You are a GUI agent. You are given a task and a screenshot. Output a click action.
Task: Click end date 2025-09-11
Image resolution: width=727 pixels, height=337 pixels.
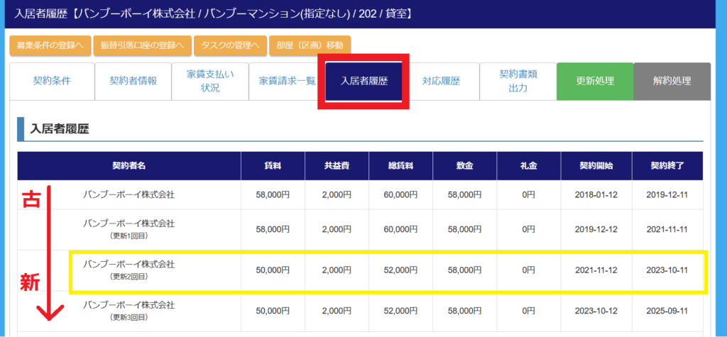[667, 311]
